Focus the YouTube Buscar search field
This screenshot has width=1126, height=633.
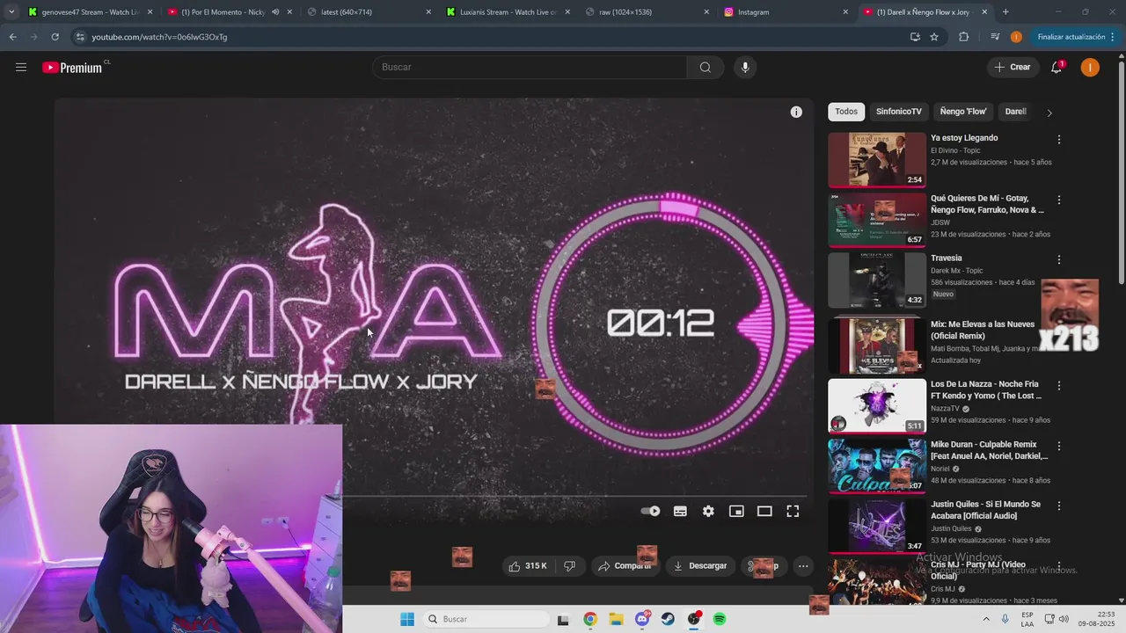click(530, 67)
